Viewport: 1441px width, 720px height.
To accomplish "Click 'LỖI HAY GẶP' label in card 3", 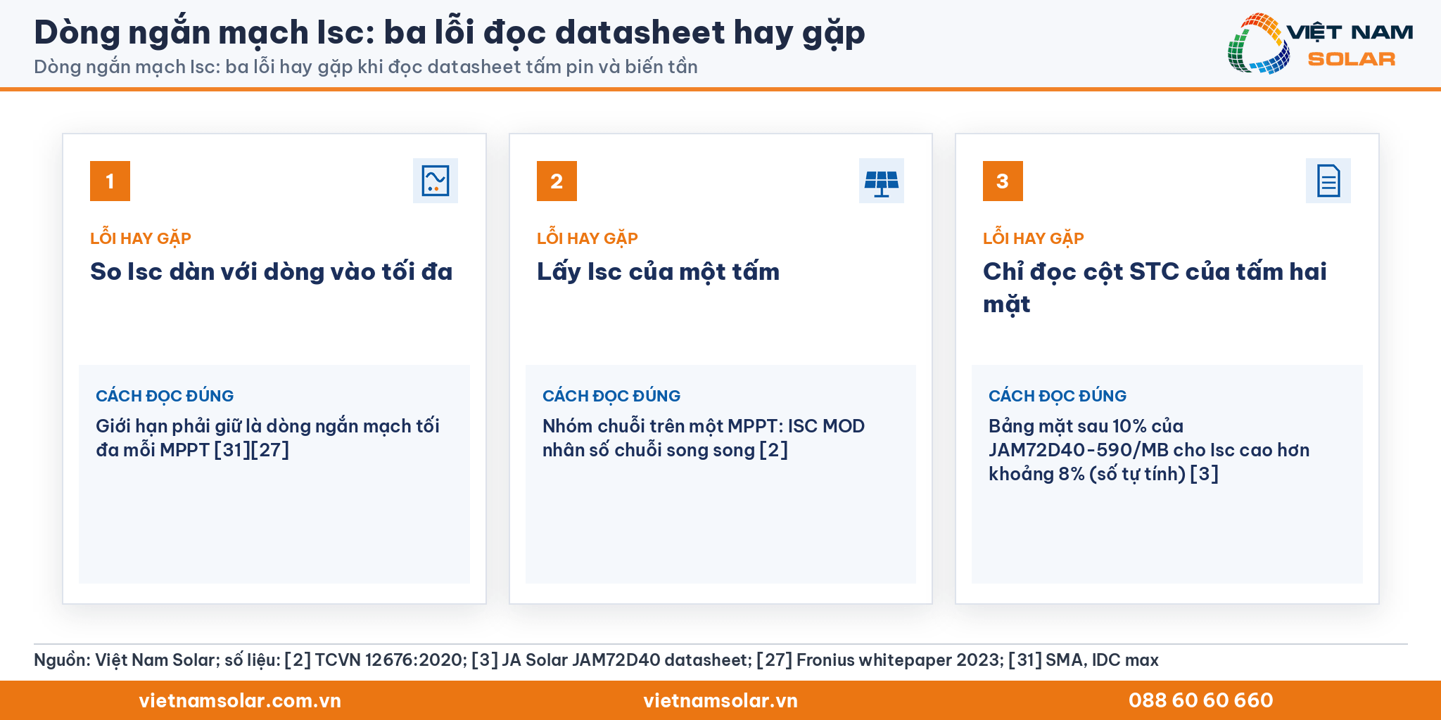I will (1034, 238).
